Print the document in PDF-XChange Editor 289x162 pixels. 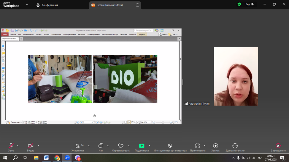(x=16, y=30)
